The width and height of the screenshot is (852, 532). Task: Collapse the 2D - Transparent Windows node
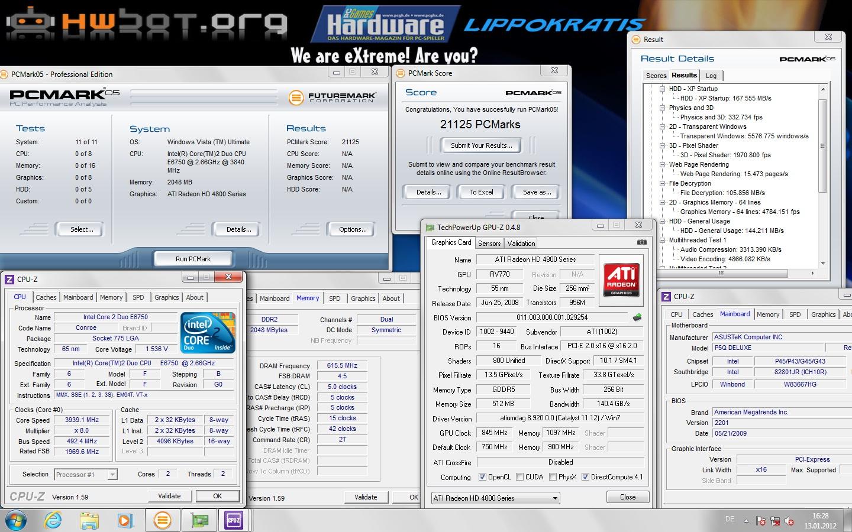point(663,126)
